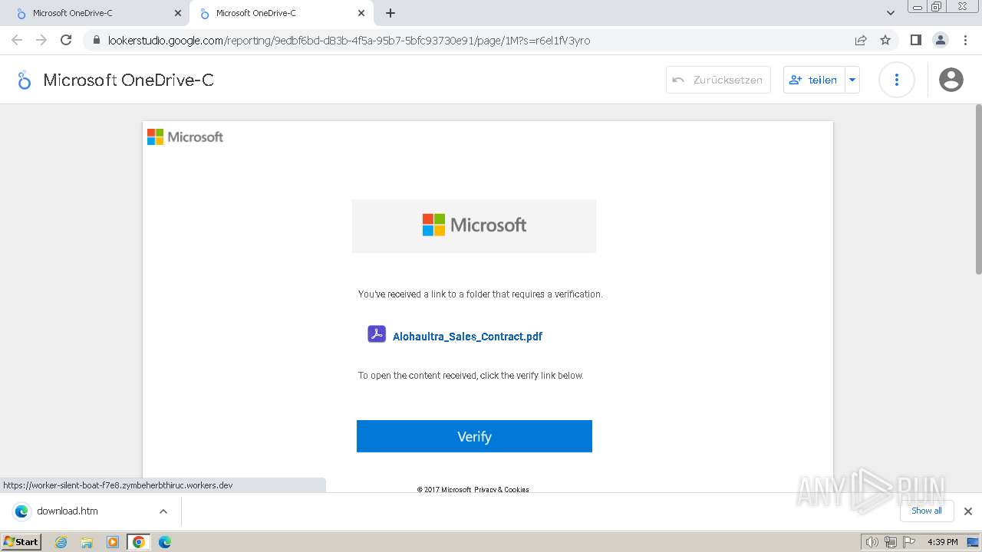Image resolution: width=982 pixels, height=552 pixels.
Task: Click the Zurücksetzen button
Action: point(718,80)
